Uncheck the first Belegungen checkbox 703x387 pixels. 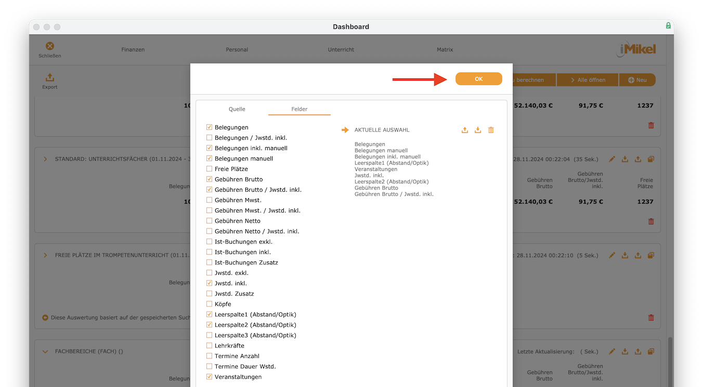pyautogui.click(x=209, y=127)
